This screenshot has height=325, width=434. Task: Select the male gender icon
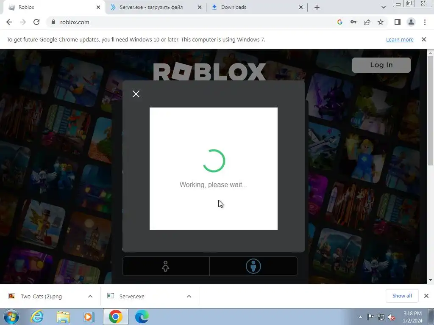coord(253,266)
